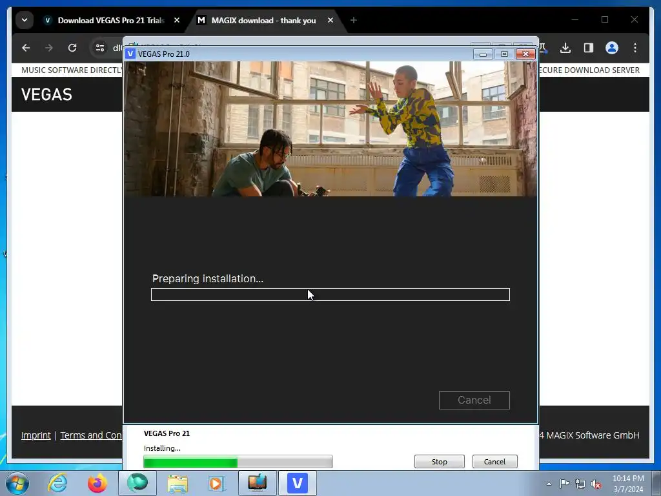Close the MAGIX download thank you tab
The image size is (661, 496).
(330, 20)
